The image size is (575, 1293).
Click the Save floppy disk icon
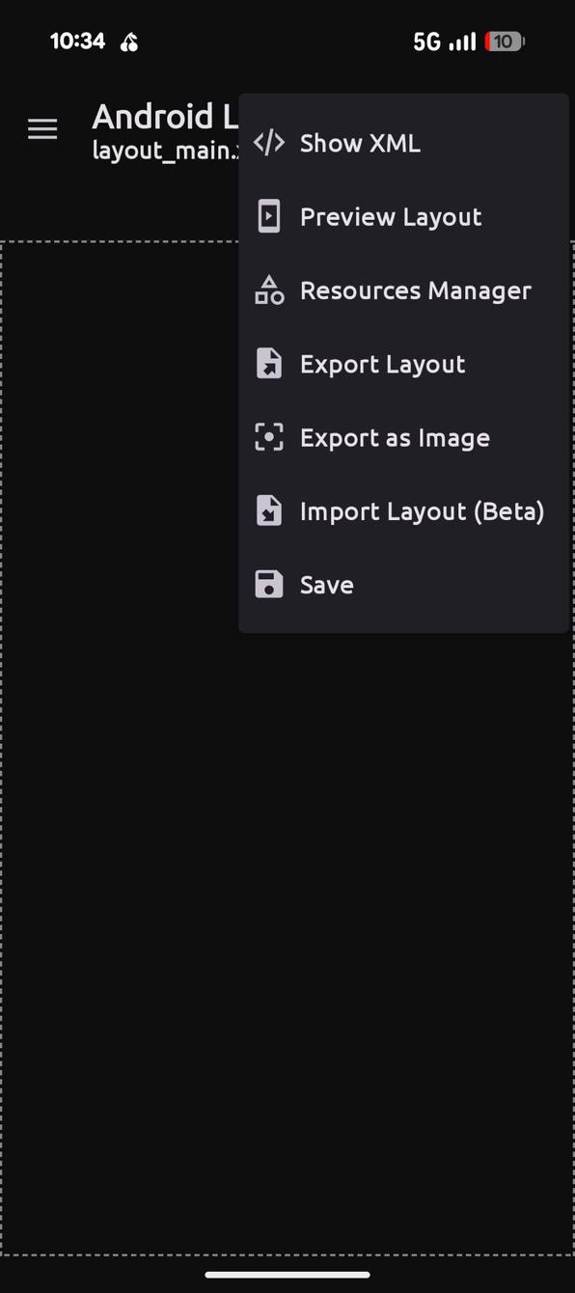tap(268, 584)
